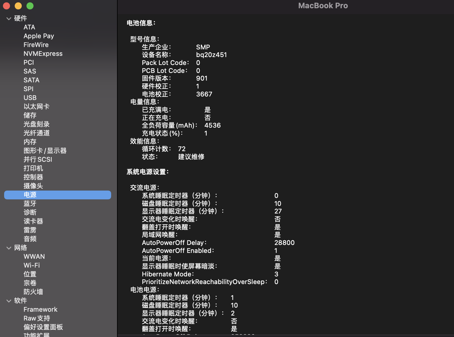The height and width of the screenshot is (337, 454).
Task: Click the yellow minimize window button
Action: click(x=18, y=6)
